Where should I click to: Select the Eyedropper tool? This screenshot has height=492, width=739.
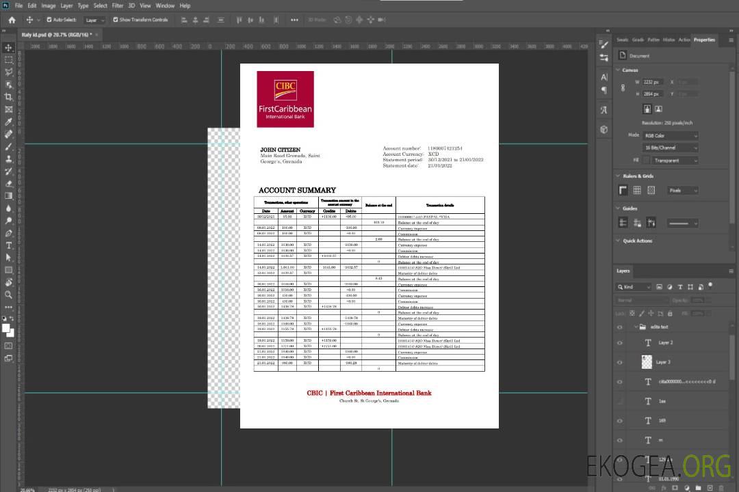point(8,122)
